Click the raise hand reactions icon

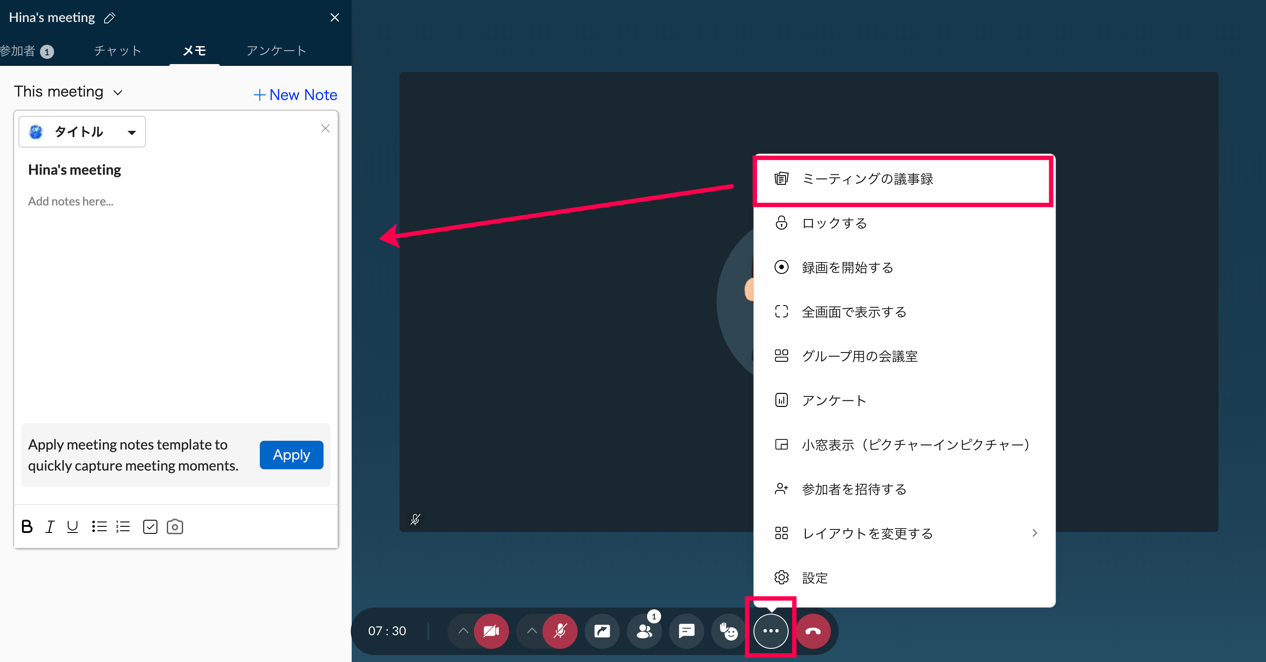pyautogui.click(x=728, y=631)
